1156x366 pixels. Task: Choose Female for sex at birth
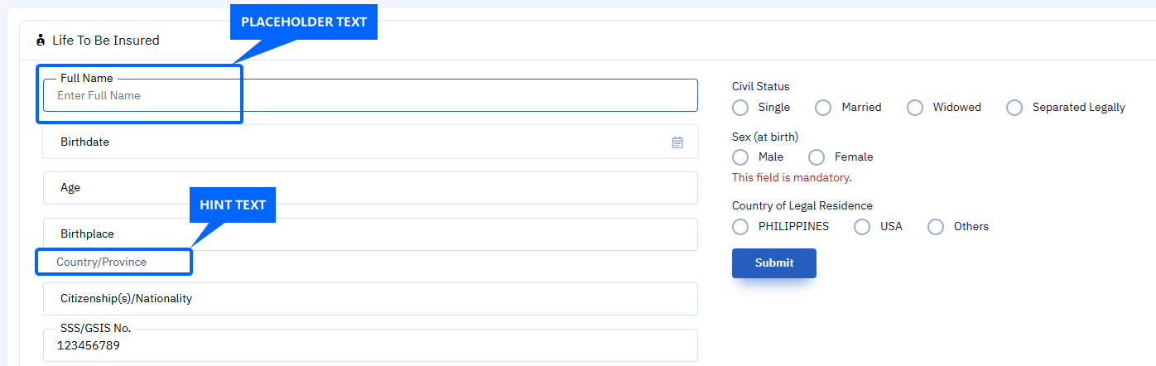point(816,157)
